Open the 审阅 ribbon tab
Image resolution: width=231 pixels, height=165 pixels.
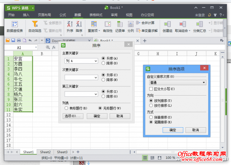click(x=114, y=15)
